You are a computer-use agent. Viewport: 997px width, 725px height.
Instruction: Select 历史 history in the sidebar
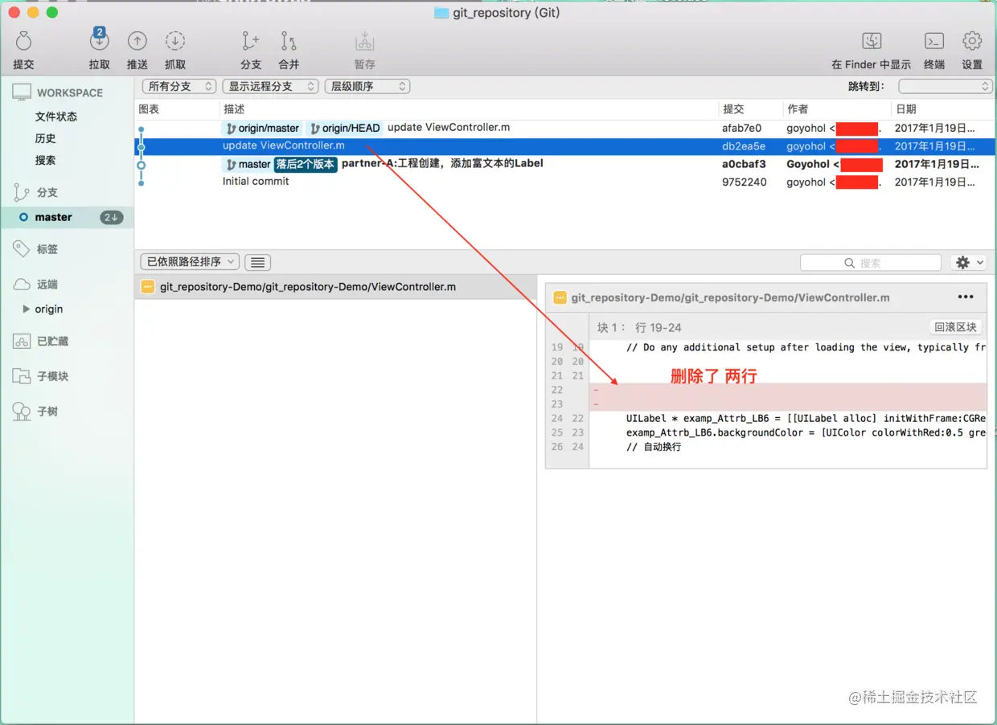[46, 138]
